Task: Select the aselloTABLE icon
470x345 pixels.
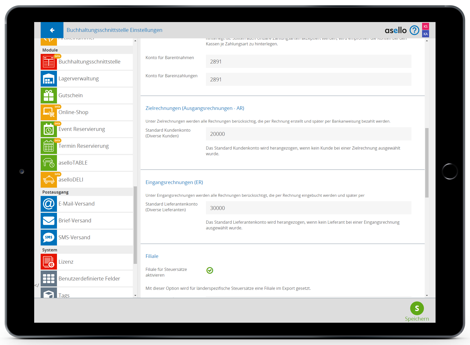Action: (x=49, y=163)
